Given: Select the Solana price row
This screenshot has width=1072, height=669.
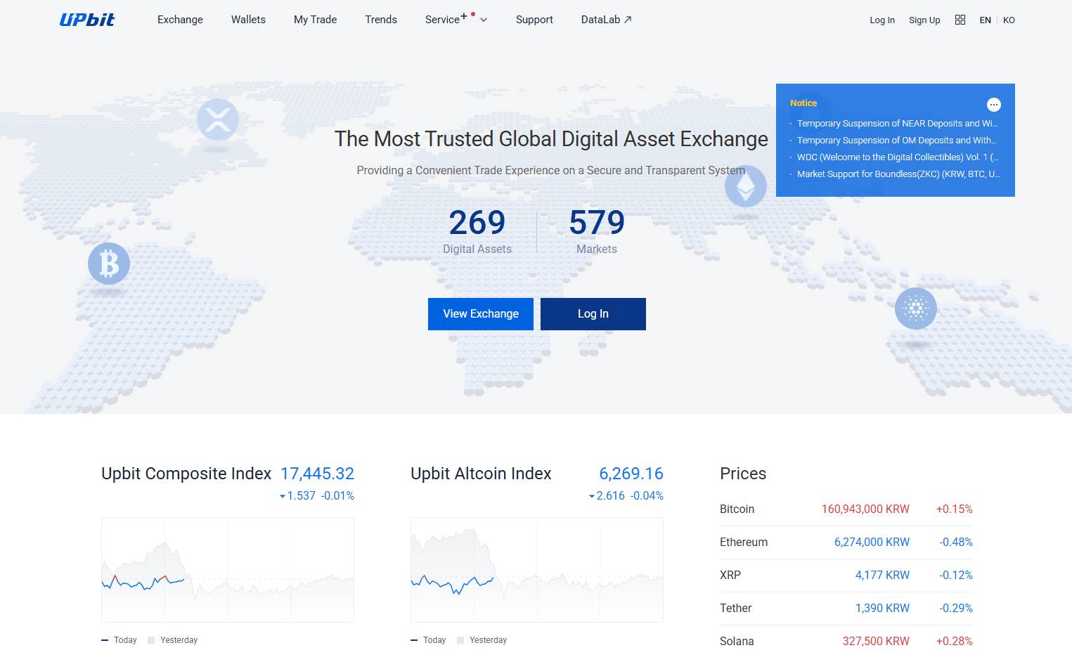Looking at the screenshot, I should click(846, 642).
